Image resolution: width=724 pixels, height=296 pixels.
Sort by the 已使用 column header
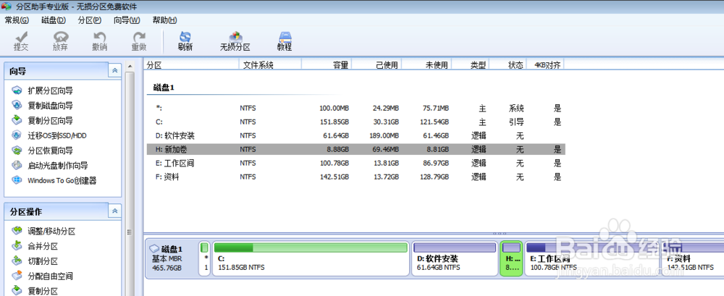pyautogui.click(x=376, y=65)
